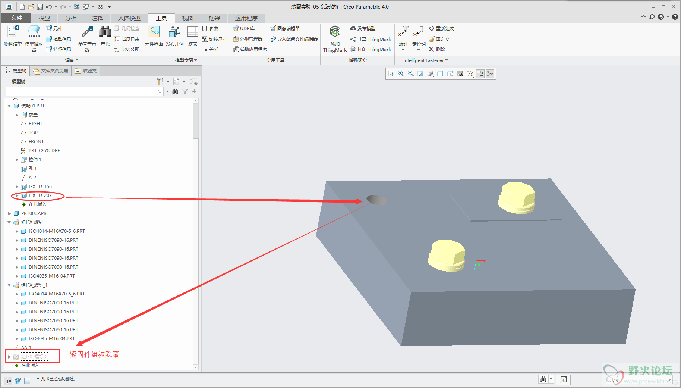Screen dimensions: 681x388
Task: Open the display style shading icon
Action: (431, 74)
